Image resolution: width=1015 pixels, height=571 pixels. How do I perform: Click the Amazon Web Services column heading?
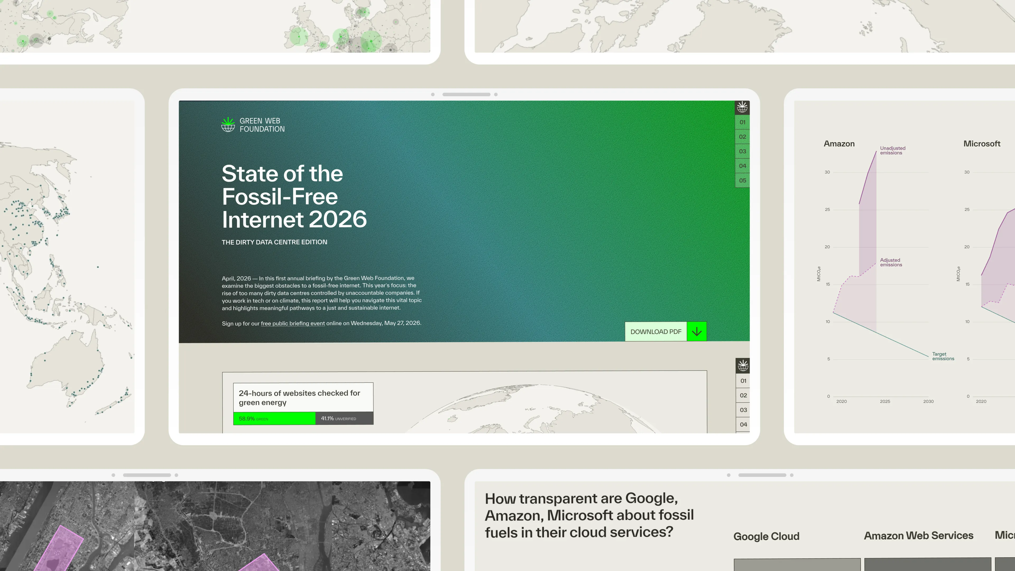coord(919,536)
